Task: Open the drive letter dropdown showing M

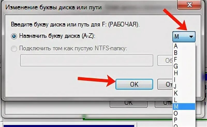Action: tap(184, 37)
